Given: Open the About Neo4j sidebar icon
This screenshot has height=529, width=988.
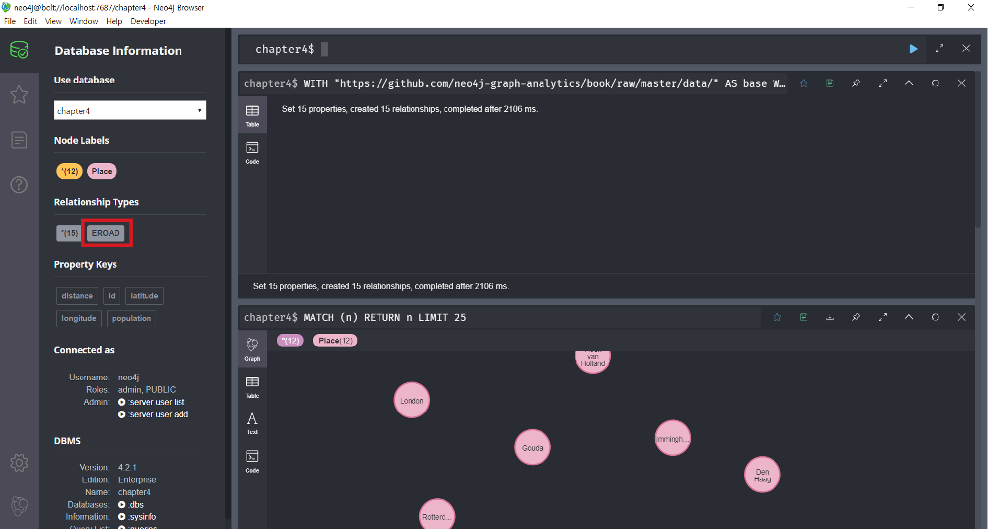Looking at the screenshot, I should tap(19, 506).
